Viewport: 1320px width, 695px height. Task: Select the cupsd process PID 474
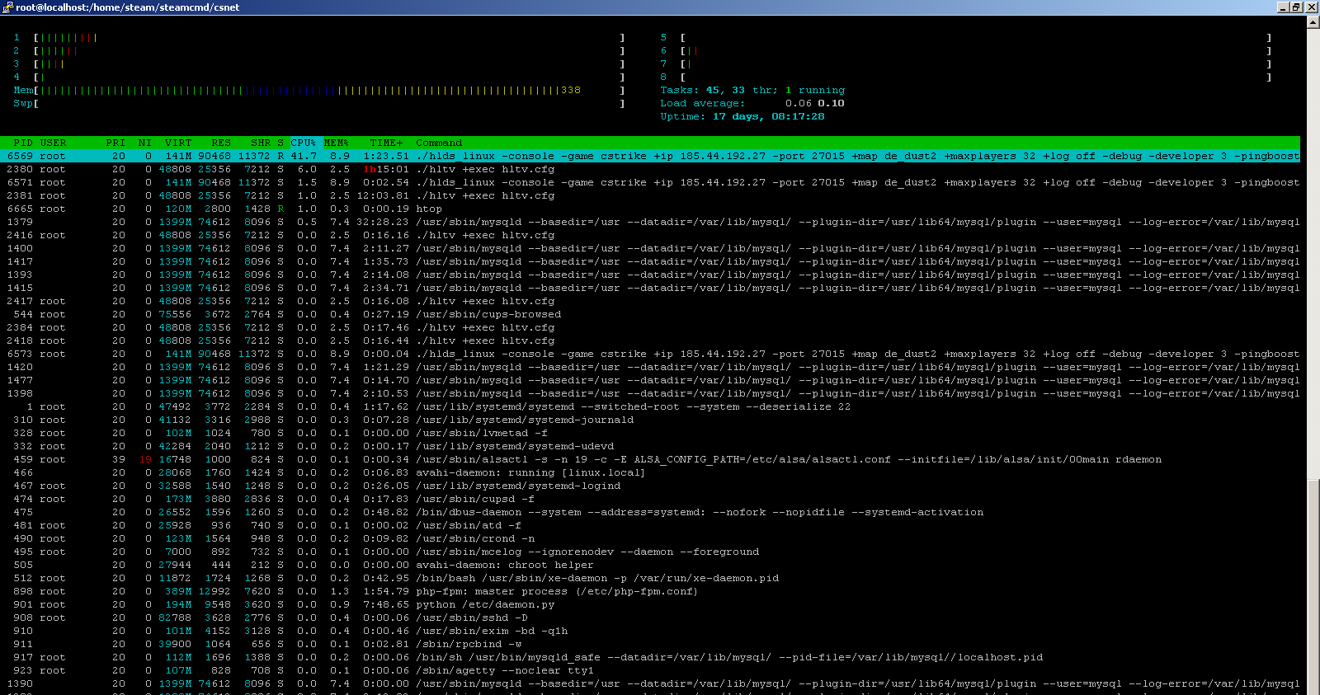[x=650, y=499]
